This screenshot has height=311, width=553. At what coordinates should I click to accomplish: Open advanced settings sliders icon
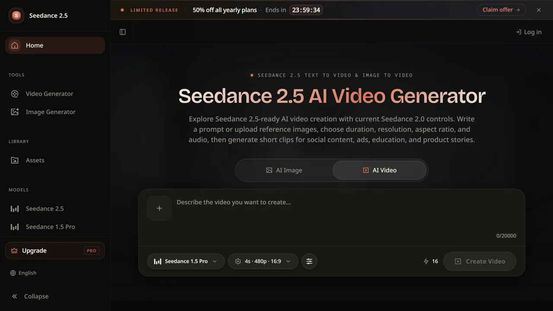click(309, 261)
